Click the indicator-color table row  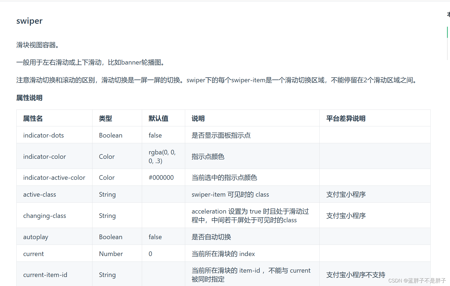click(44, 156)
